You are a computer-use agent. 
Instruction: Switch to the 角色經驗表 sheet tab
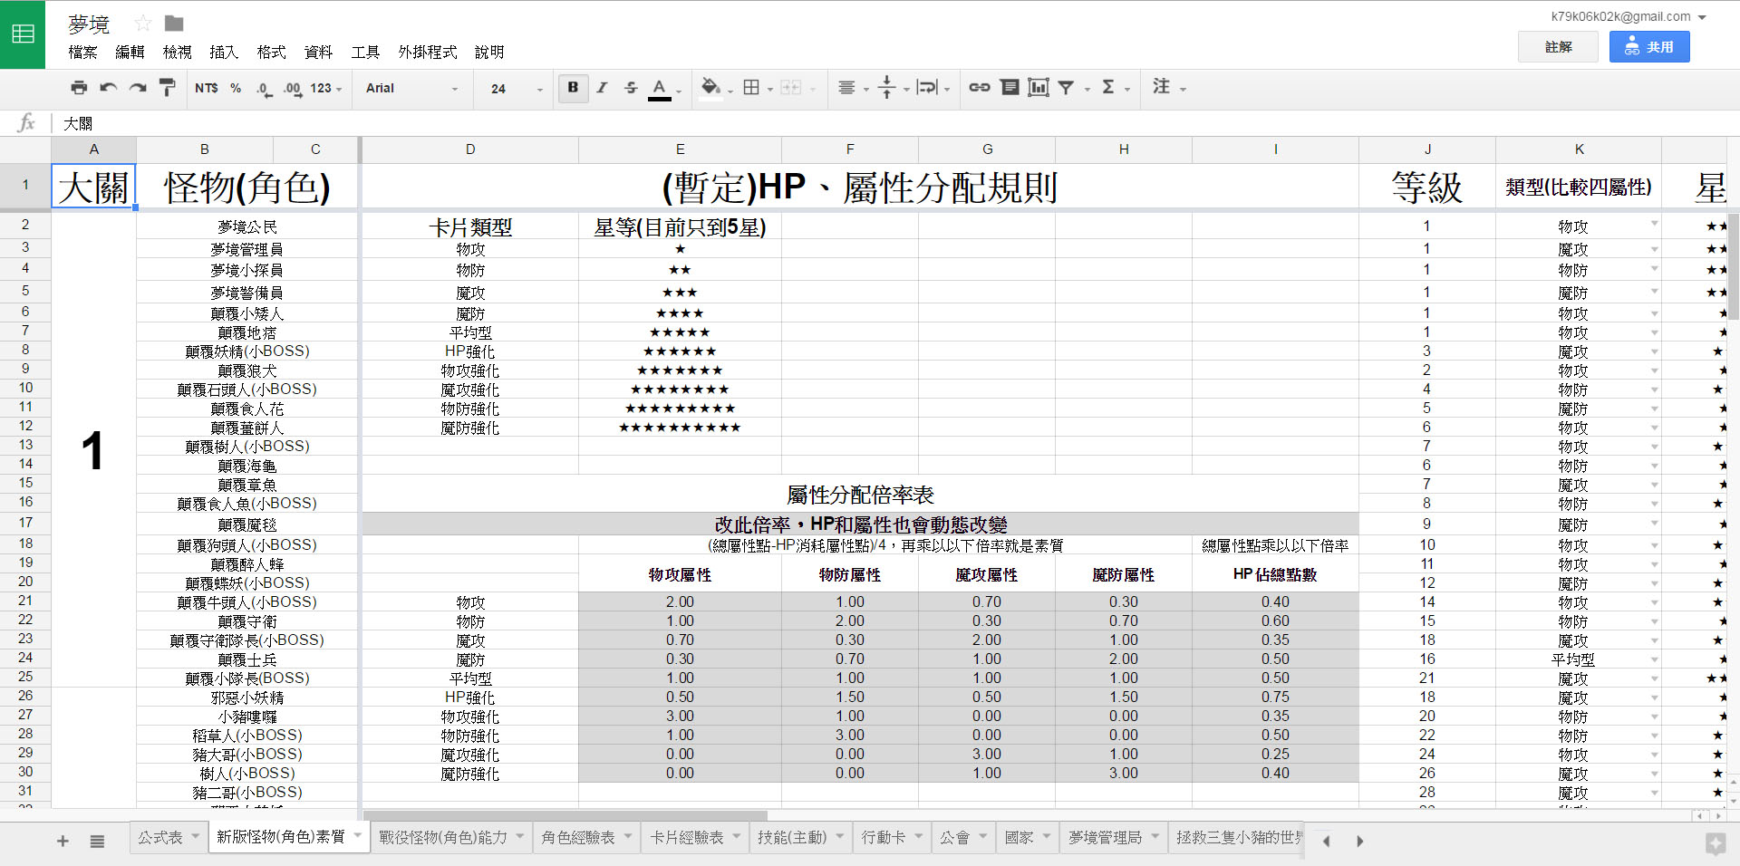[x=577, y=838]
